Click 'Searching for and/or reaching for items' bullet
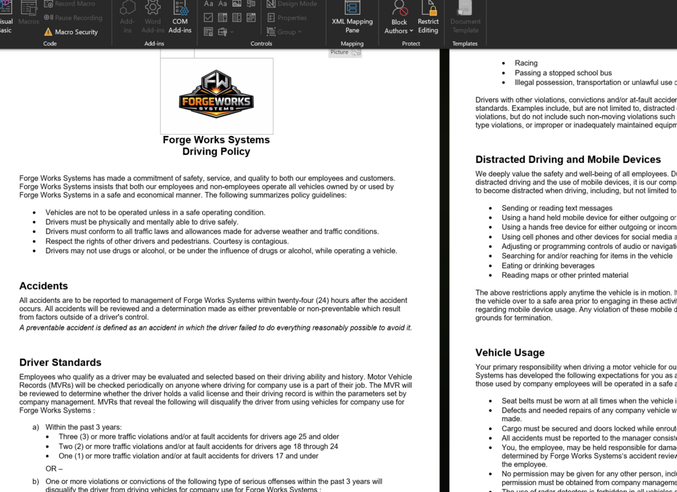 (x=587, y=256)
